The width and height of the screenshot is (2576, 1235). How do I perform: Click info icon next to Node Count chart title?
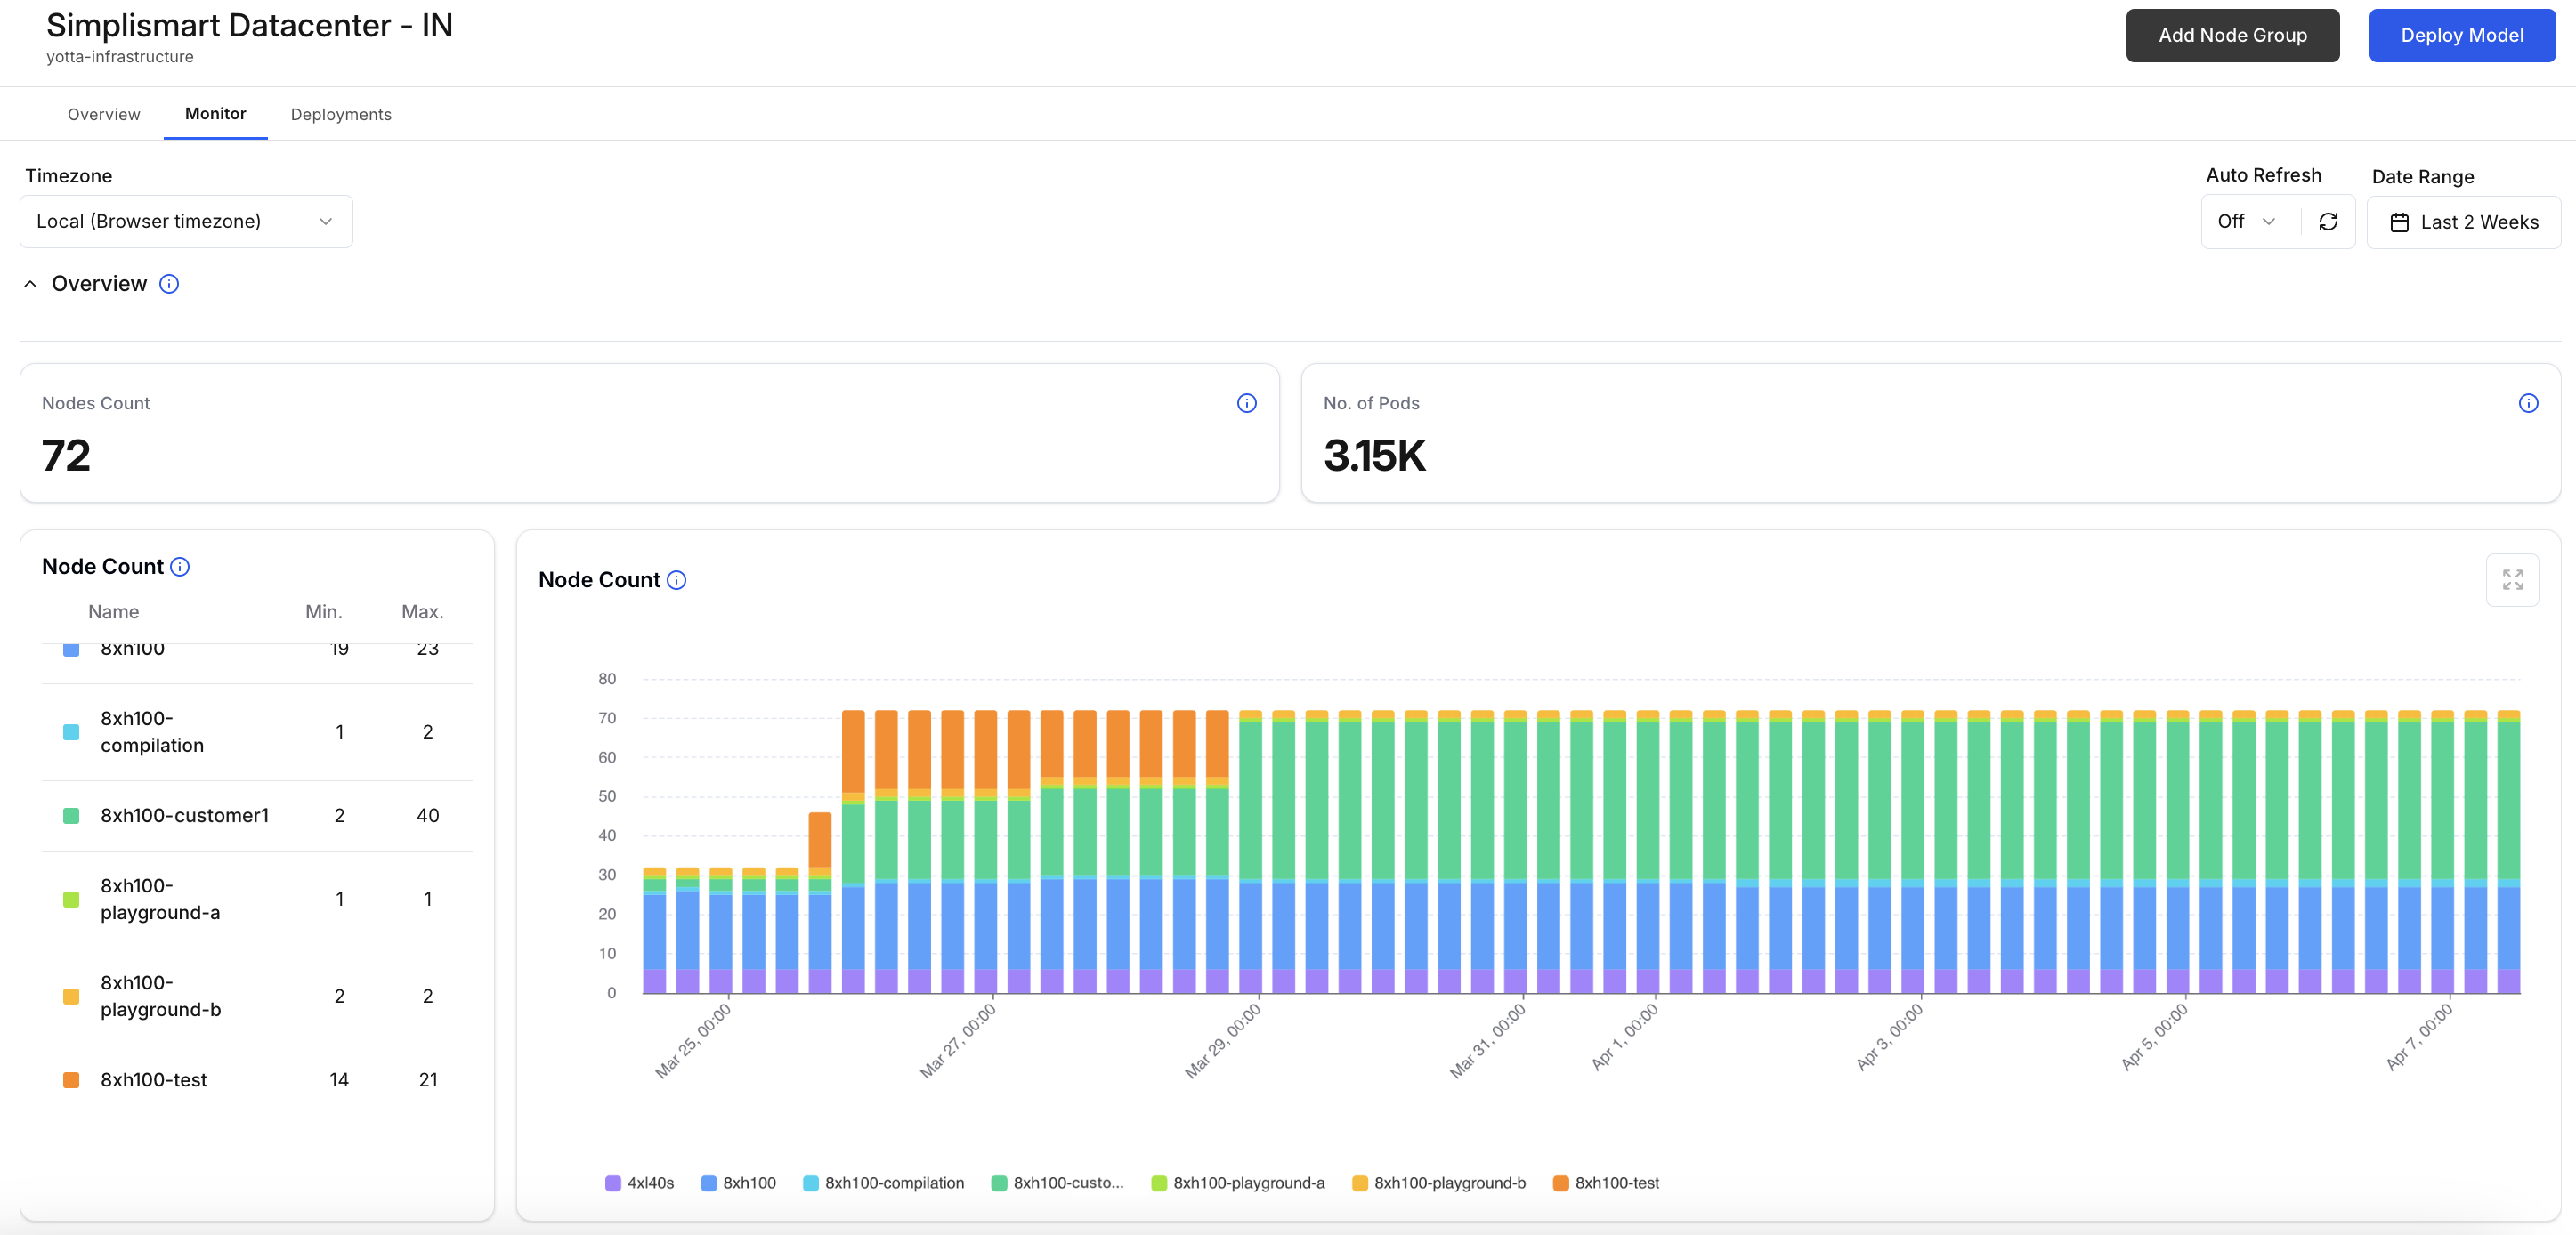click(677, 580)
